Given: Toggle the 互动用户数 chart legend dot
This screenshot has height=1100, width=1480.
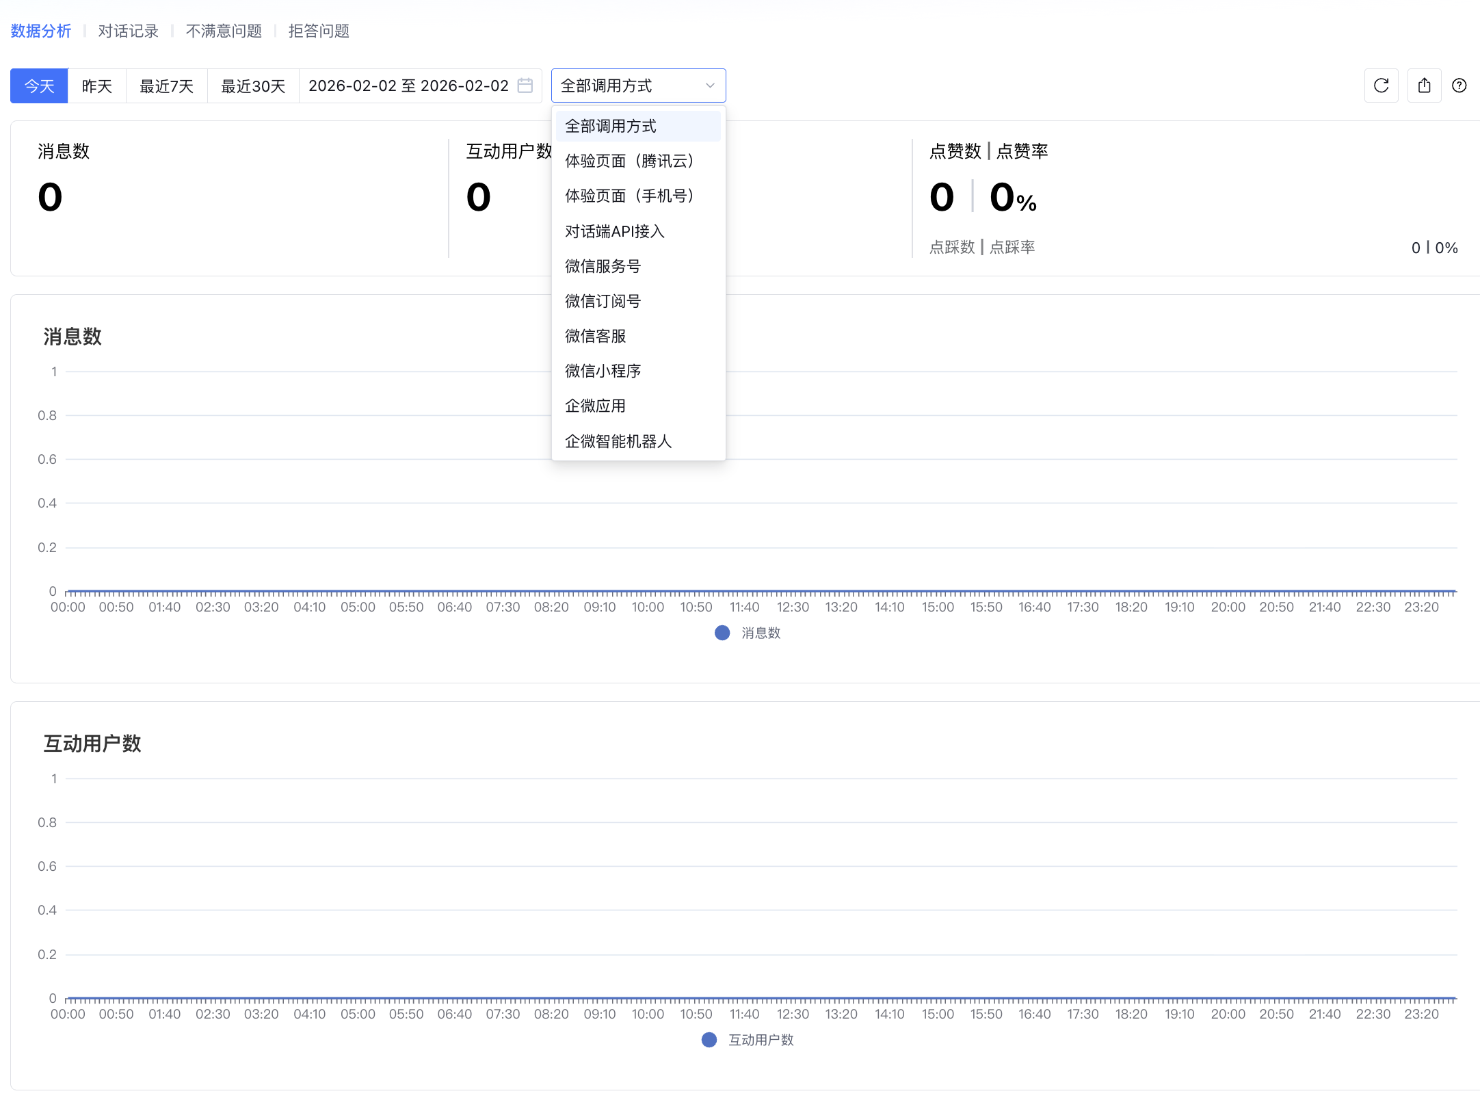Looking at the screenshot, I should pos(709,1040).
